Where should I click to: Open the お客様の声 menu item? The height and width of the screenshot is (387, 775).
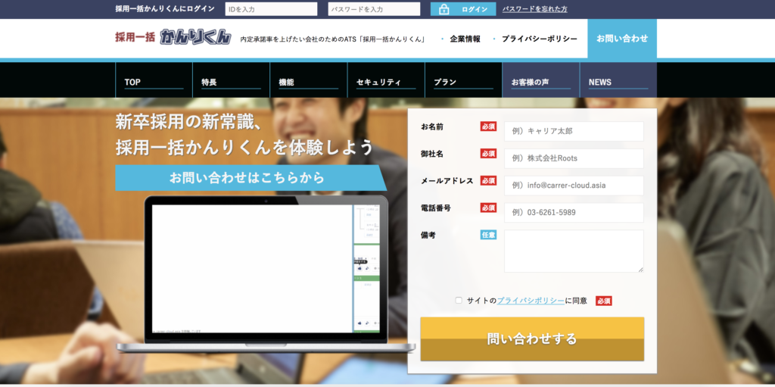click(x=540, y=80)
